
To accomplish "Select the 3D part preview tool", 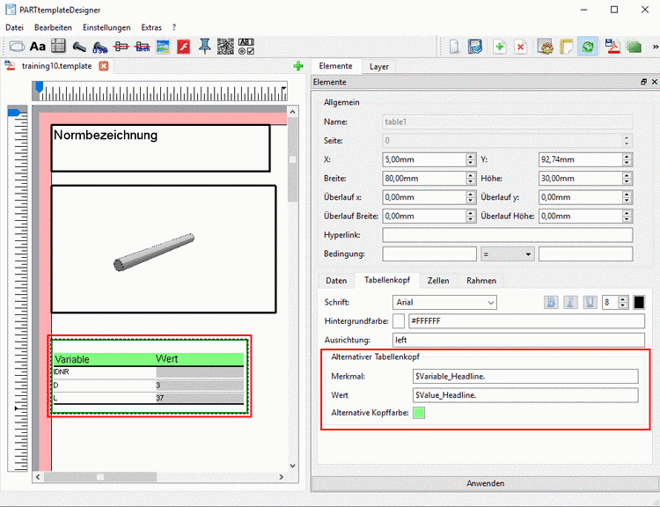I will (79, 47).
